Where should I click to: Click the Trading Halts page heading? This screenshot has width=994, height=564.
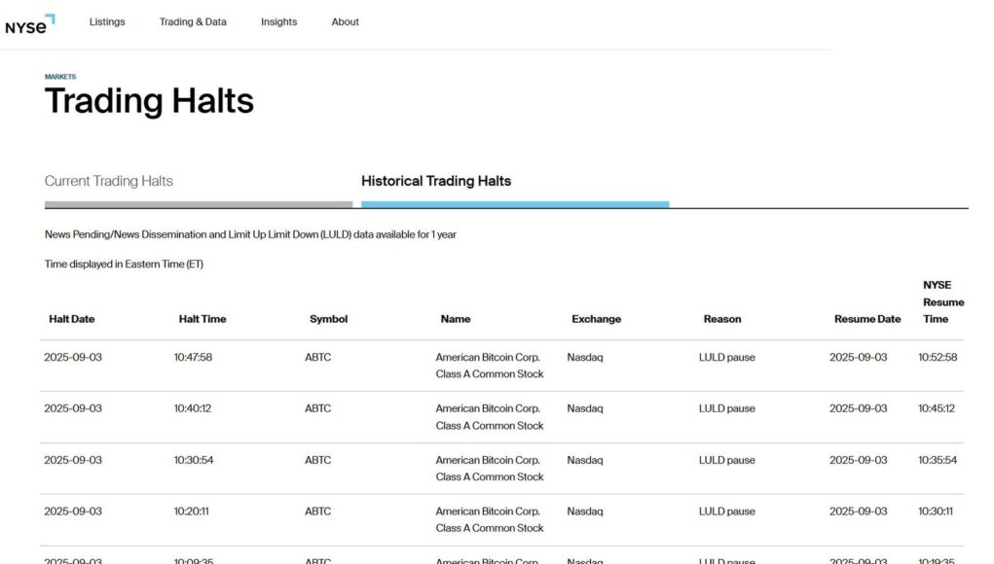(x=150, y=101)
